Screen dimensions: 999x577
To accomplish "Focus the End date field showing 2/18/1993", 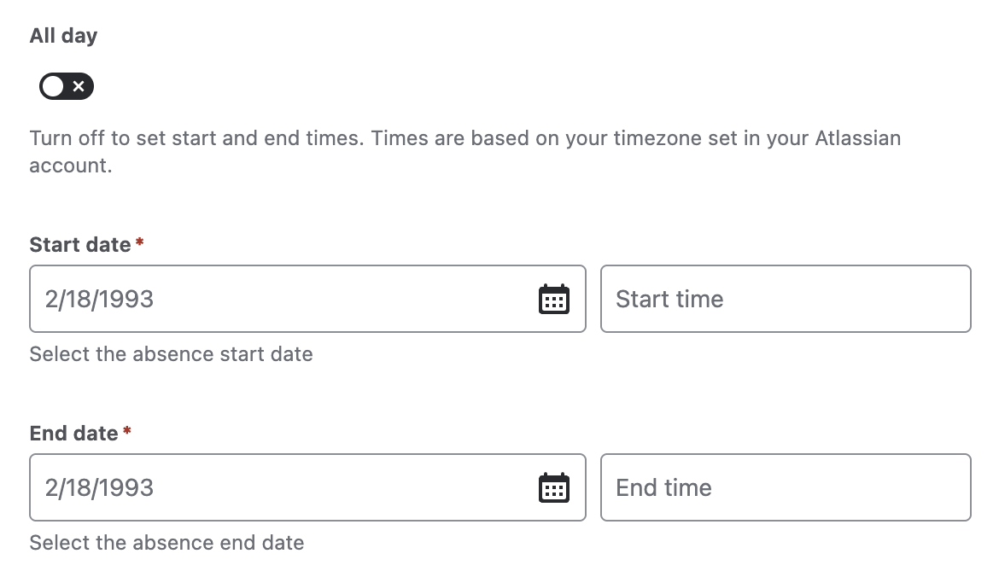I will pyautogui.click(x=307, y=487).
